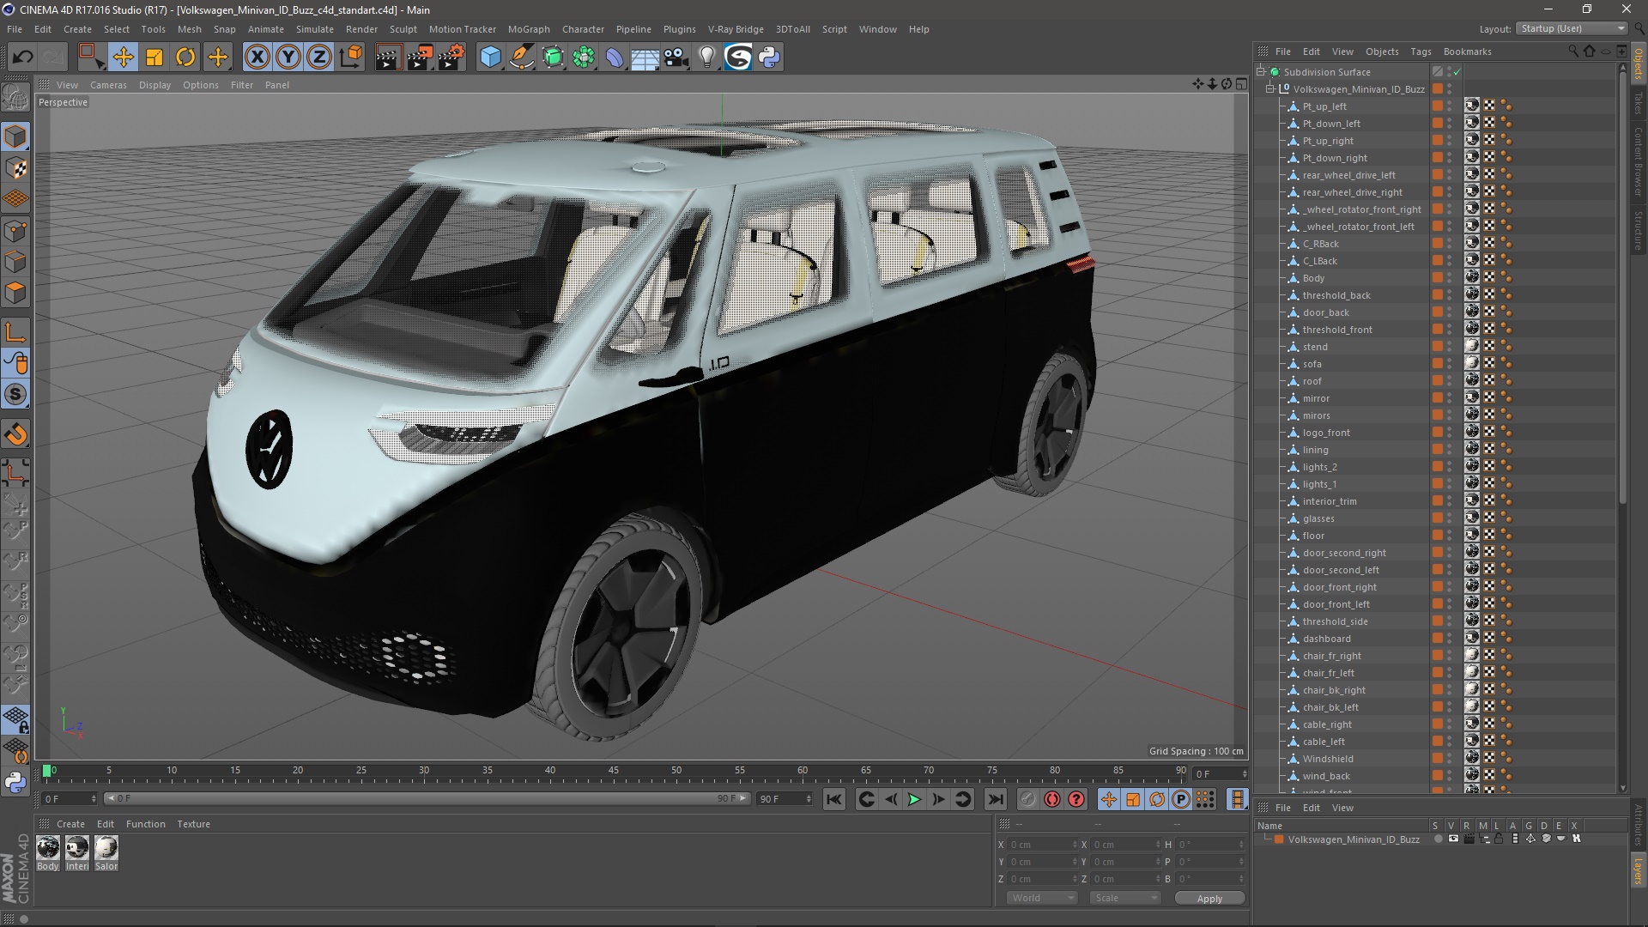1648x927 pixels.
Task: Collapse the Subdivision Surface tree node
Action: [1261, 72]
